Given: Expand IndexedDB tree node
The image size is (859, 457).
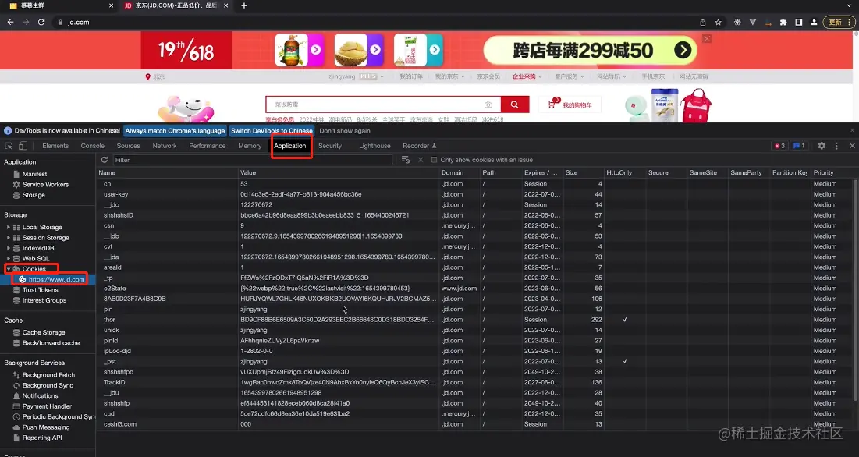Looking at the screenshot, I should point(9,249).
